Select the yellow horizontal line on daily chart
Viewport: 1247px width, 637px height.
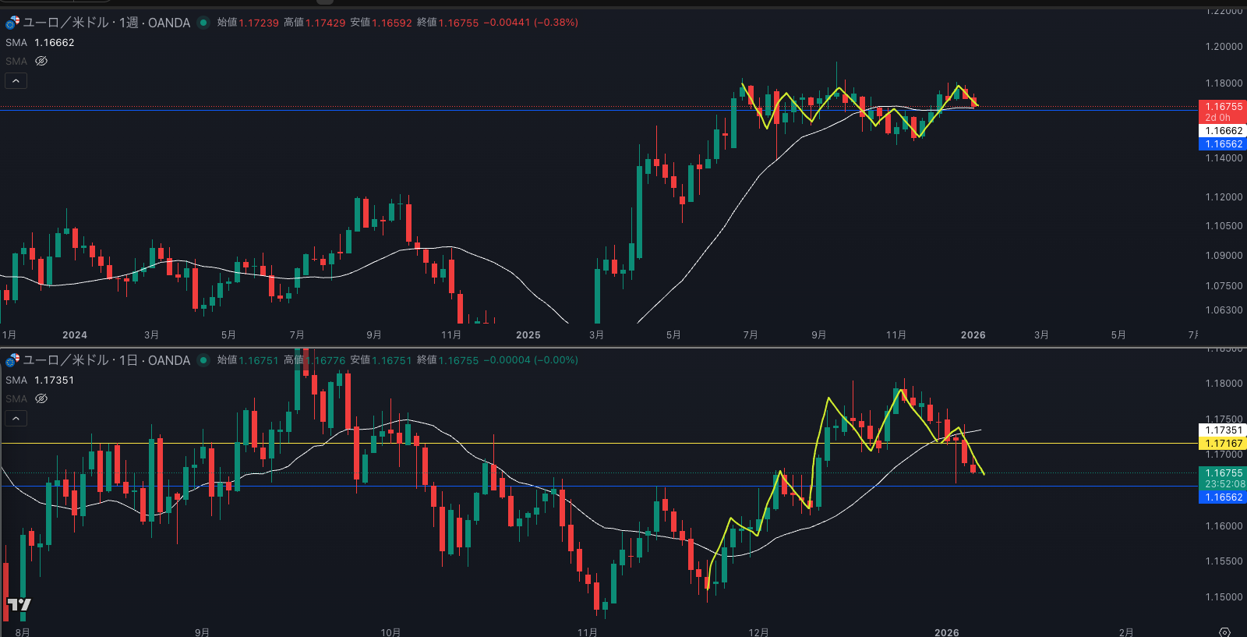(x=546, y=443)
